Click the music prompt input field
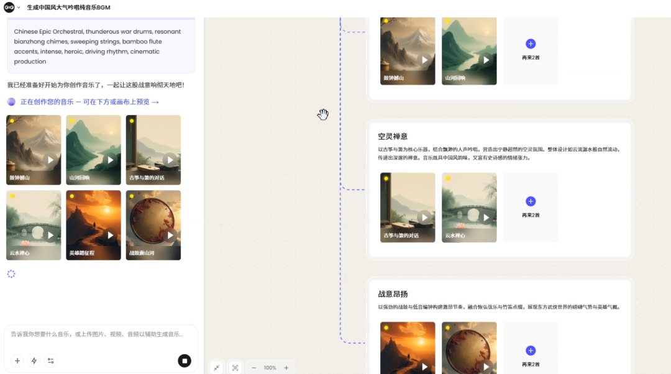671x374 pixels. click(99, 335)
